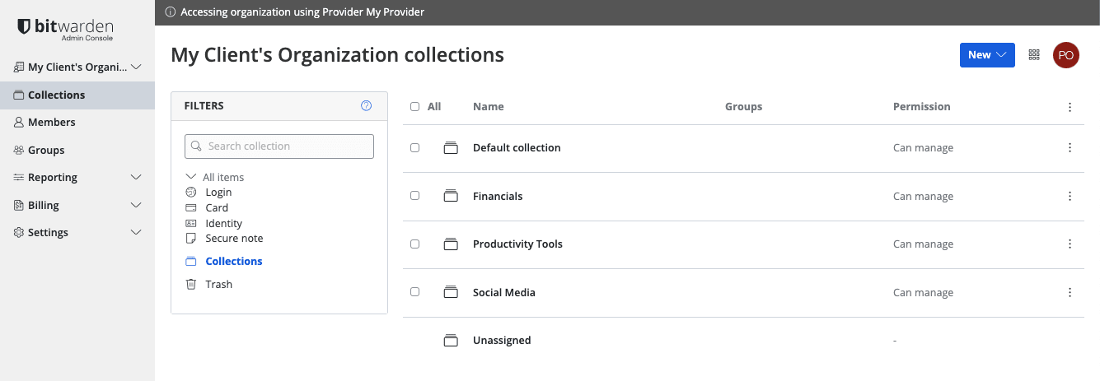Open the Unassigned collection link
This screenshot has height=381, width=1100.
502,341
